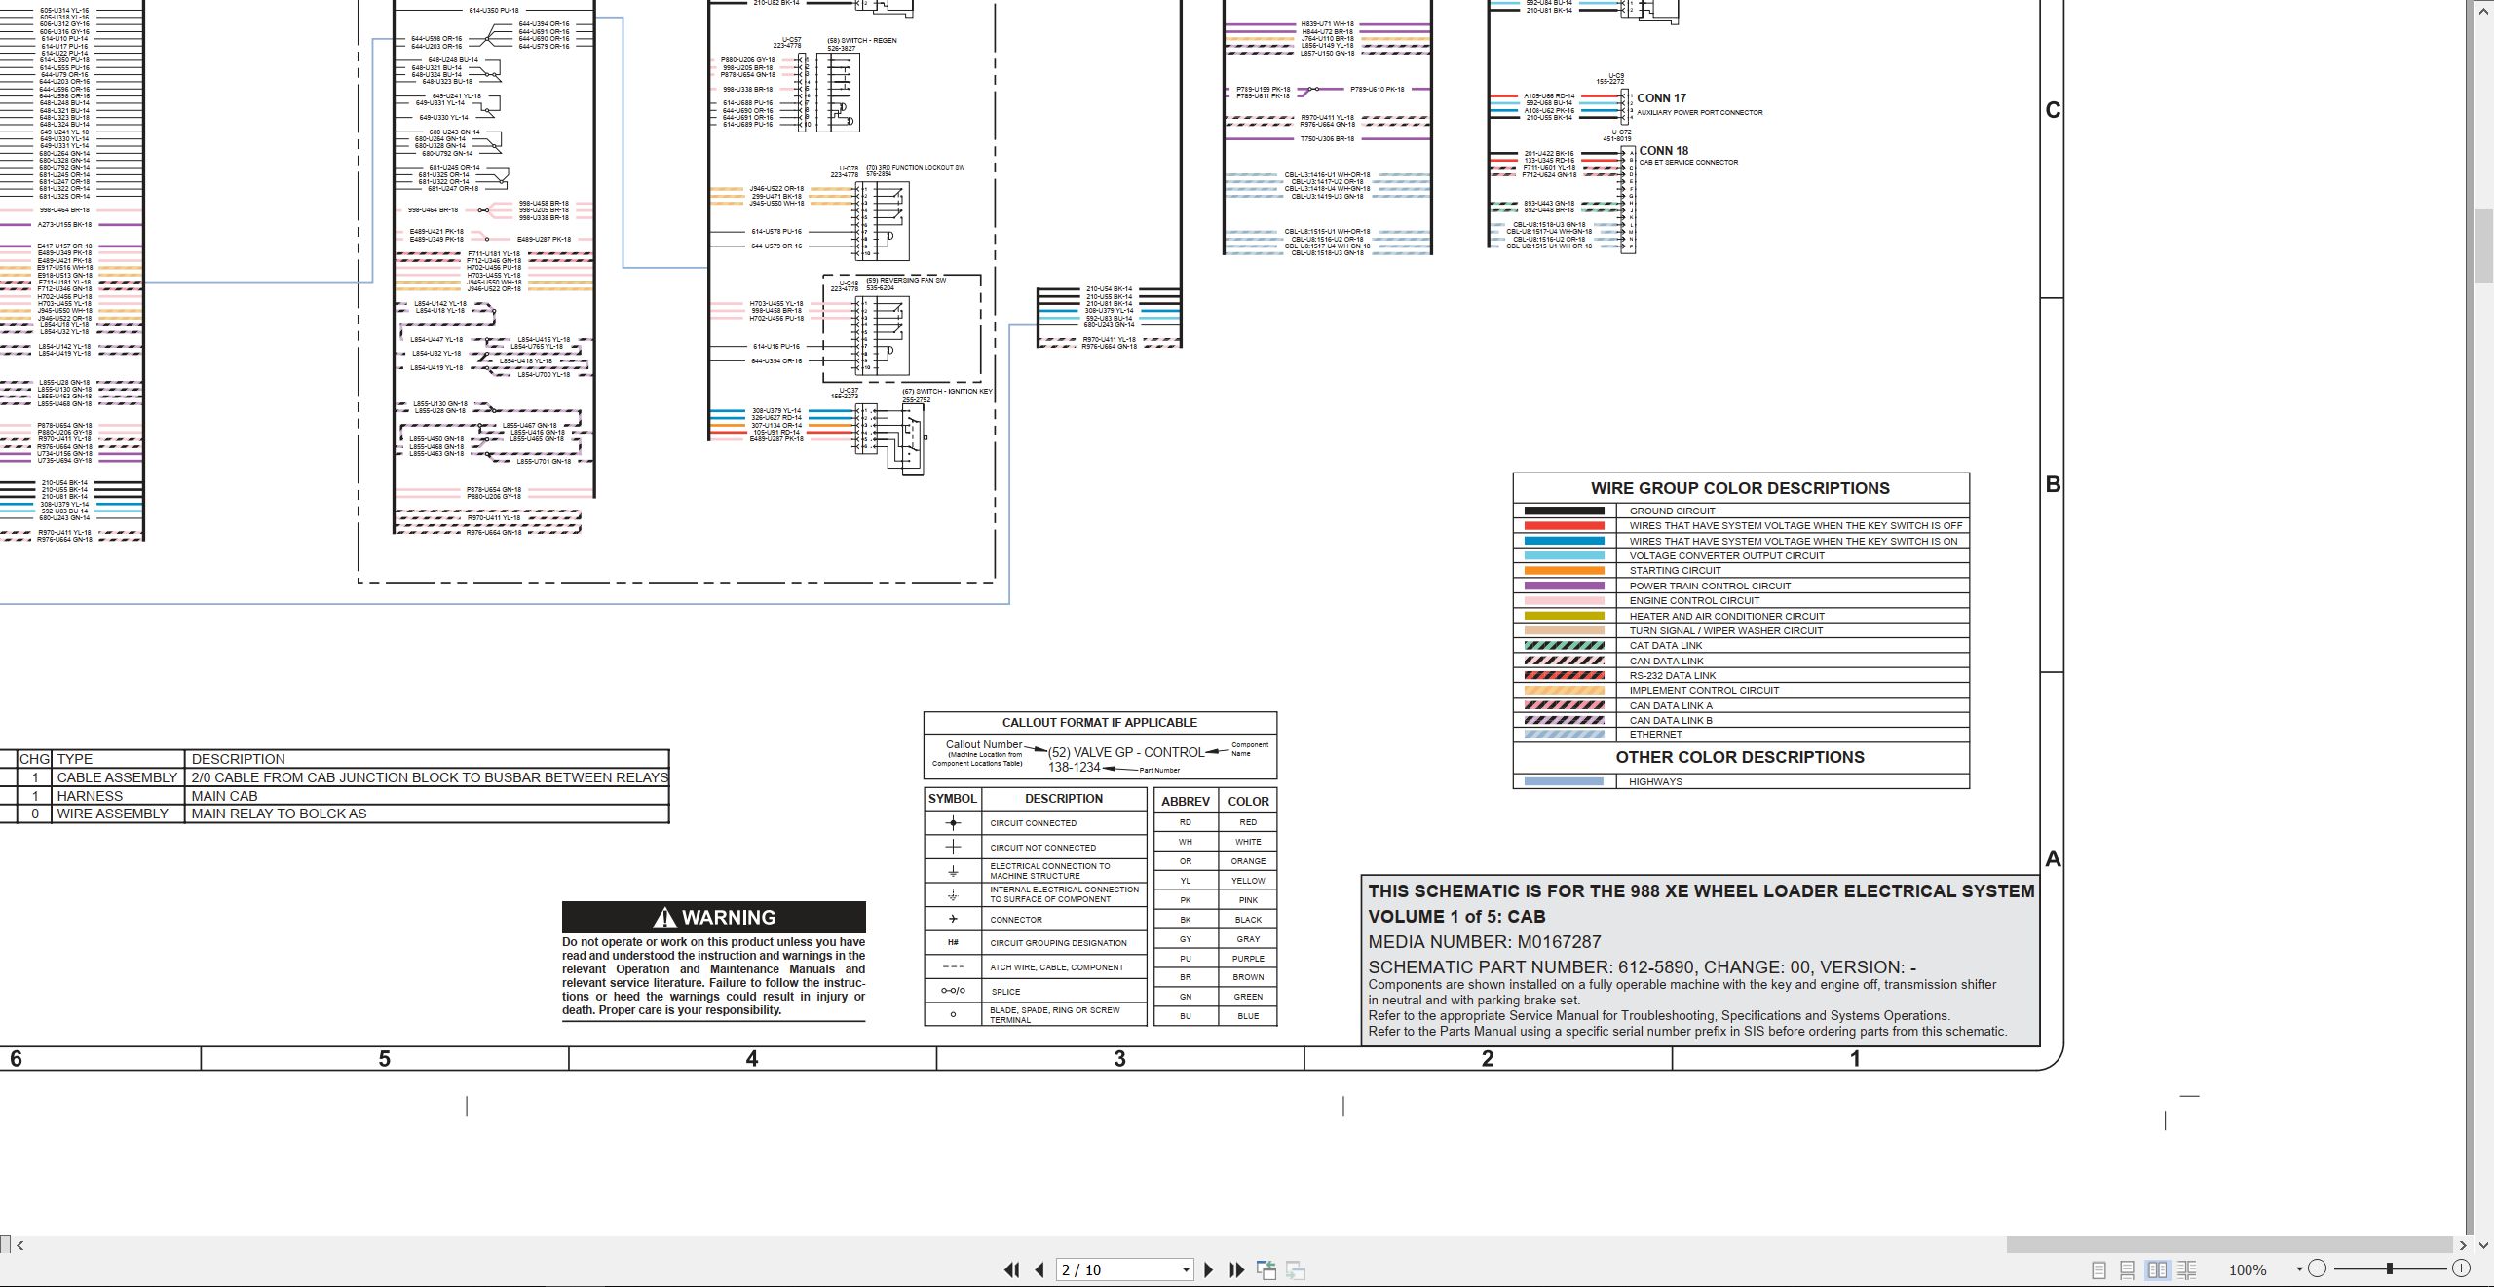
Task: Go to the first page
Action: click(1011, 1269)
